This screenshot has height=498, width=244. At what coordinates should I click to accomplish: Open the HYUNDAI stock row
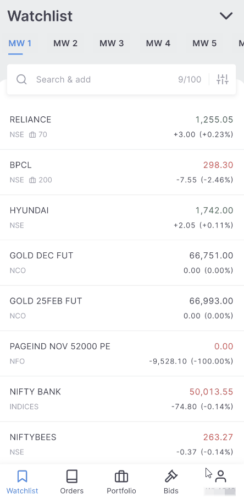coord(122,218)
